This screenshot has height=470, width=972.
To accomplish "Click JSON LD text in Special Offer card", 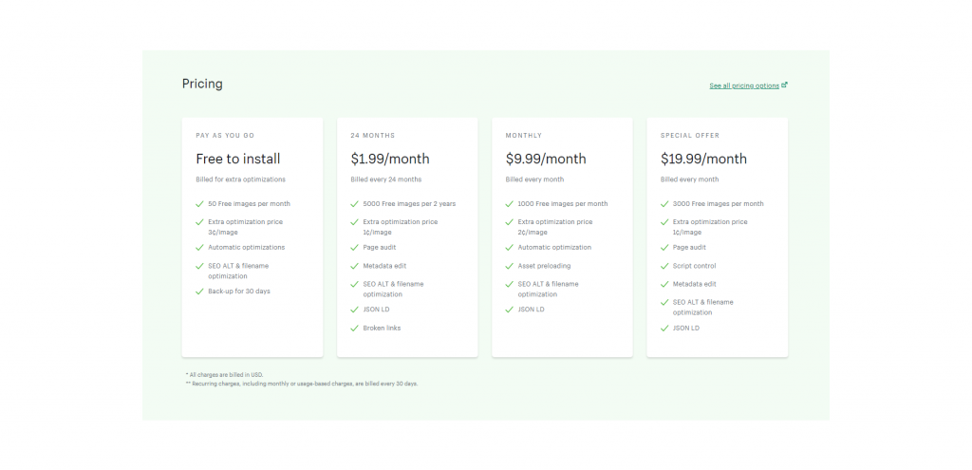I will (x=686, y=328).
